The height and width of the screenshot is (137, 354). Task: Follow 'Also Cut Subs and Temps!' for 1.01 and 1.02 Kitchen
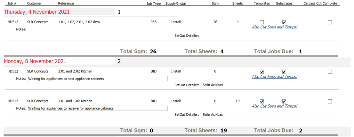click(274, 106)
